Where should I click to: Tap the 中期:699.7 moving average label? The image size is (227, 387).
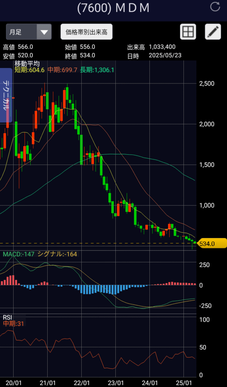[x=62, y=70]
